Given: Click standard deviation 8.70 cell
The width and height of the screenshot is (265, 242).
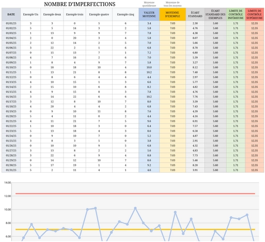Looking at the screenshot, I should click(195, 48).
